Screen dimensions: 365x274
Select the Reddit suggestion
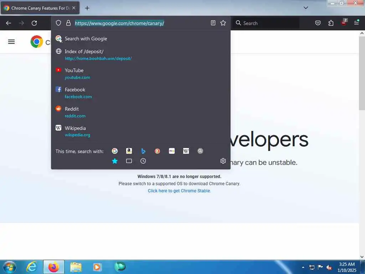(140, 112)
